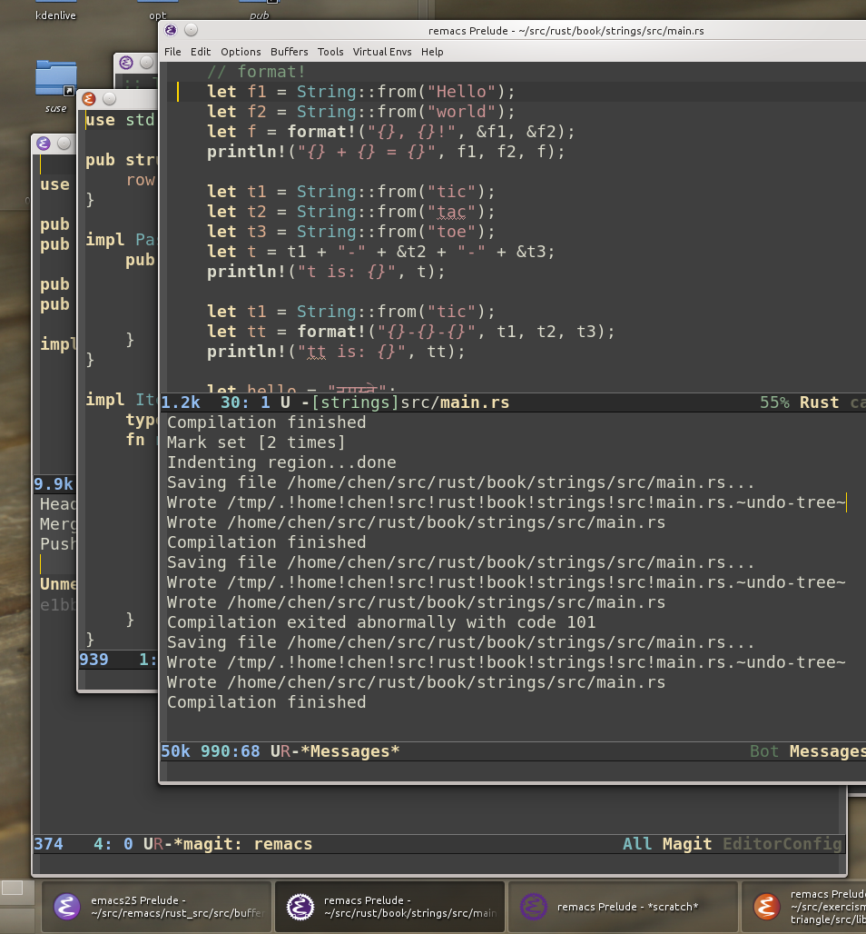Image resolution: width=866 pixels, height=934 pixels.
Task: Click the 'let t = t1 + "-"' code line
Action: (x=381, y=252)
